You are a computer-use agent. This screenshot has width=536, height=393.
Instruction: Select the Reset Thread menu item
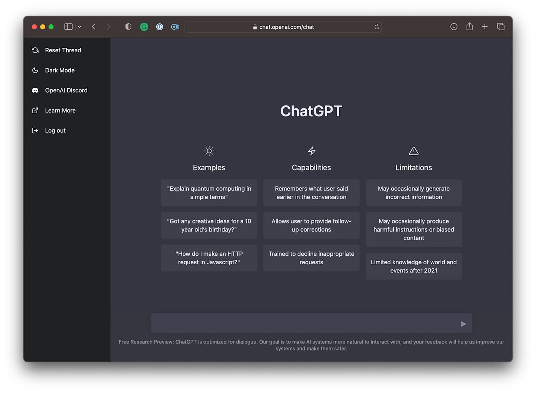67,50
